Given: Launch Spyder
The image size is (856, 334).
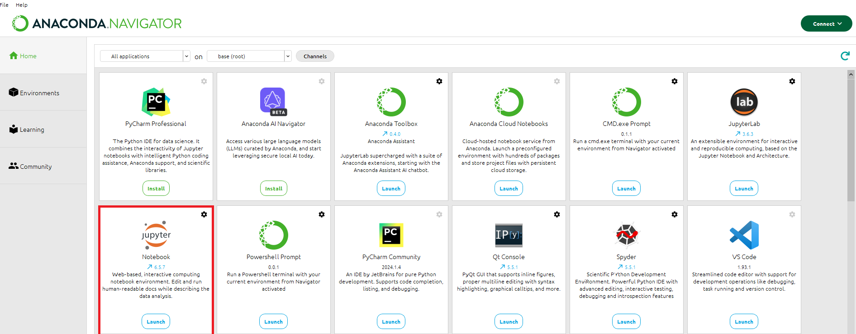Looking at the screenshot, I should [627, 321].
